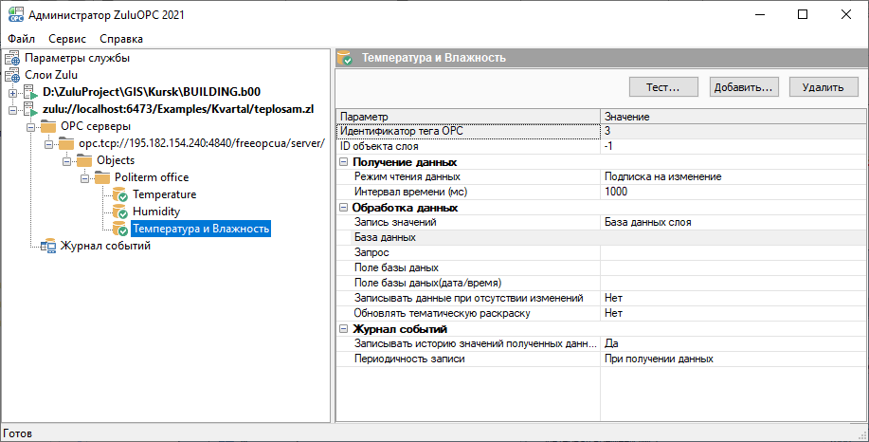Select the Temperature tag icon
The width and height of the screenshot is (869, 442).
tap(119, 194)
